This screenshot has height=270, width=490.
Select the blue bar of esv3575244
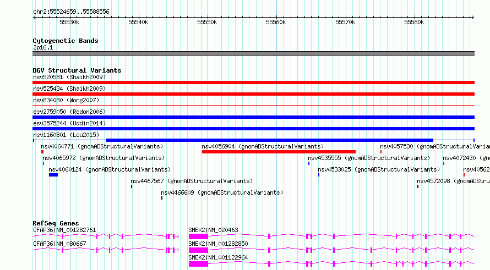pyautogui.click(x=253, y=129)
